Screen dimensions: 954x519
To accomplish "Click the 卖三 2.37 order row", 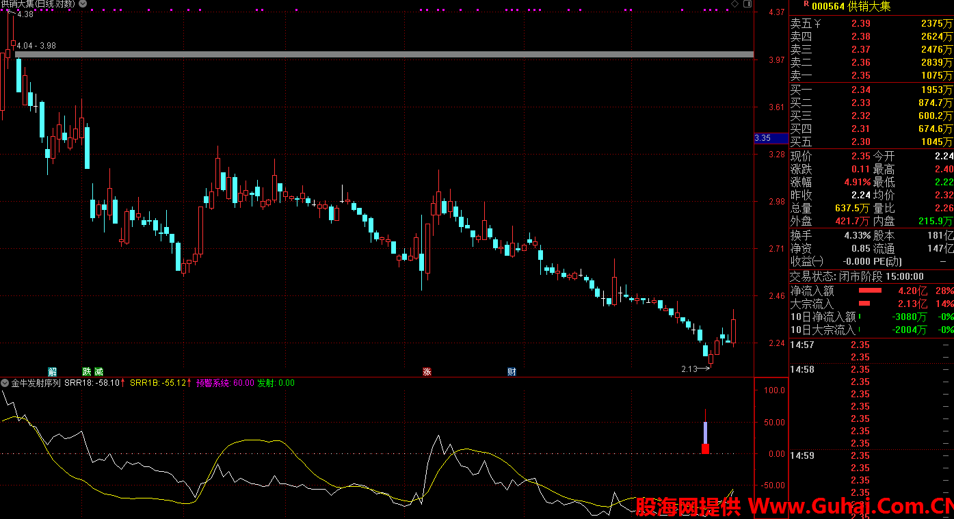I will (871, 50).
